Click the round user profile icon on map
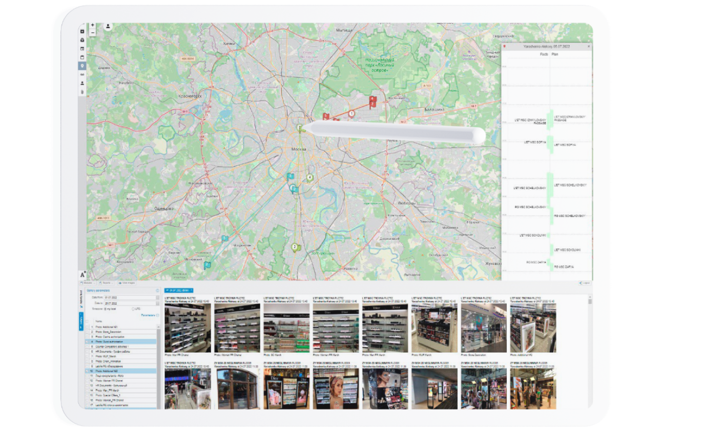Image resolution: width=703 pixels, height=434 pixels. pyautogui.click(x=108, y=27)
